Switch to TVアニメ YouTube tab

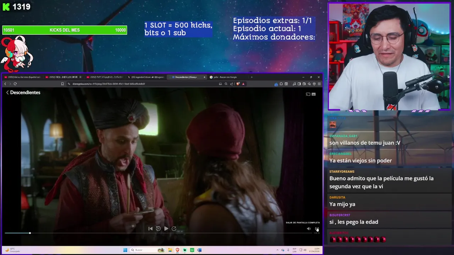(105, 77)
